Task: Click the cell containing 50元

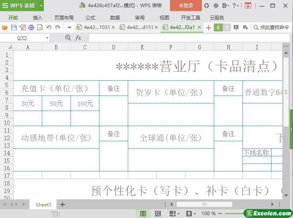Action: (56, 103)
